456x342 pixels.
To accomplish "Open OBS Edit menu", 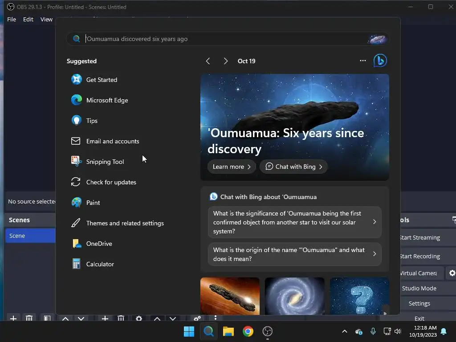I will 28,19.
